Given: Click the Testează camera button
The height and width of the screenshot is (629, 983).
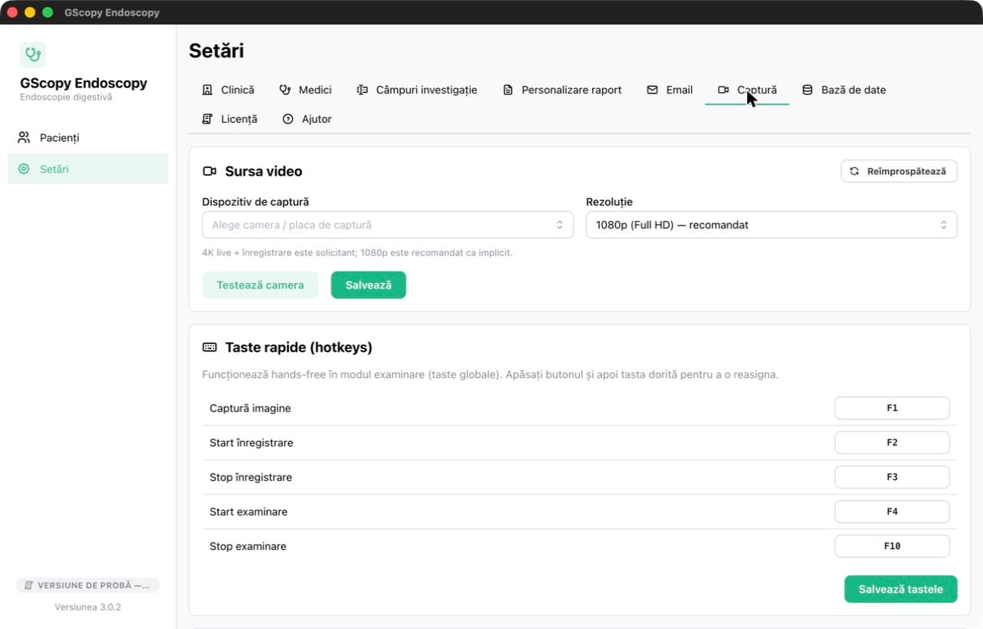Looking at the screenshot, I should [x=260, y=285].
